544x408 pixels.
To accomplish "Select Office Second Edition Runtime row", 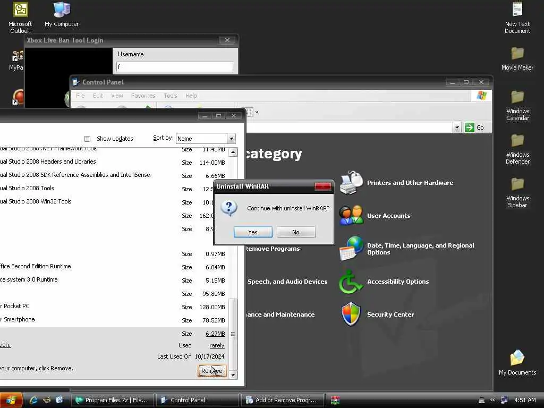I will click(x=114, y=267).
